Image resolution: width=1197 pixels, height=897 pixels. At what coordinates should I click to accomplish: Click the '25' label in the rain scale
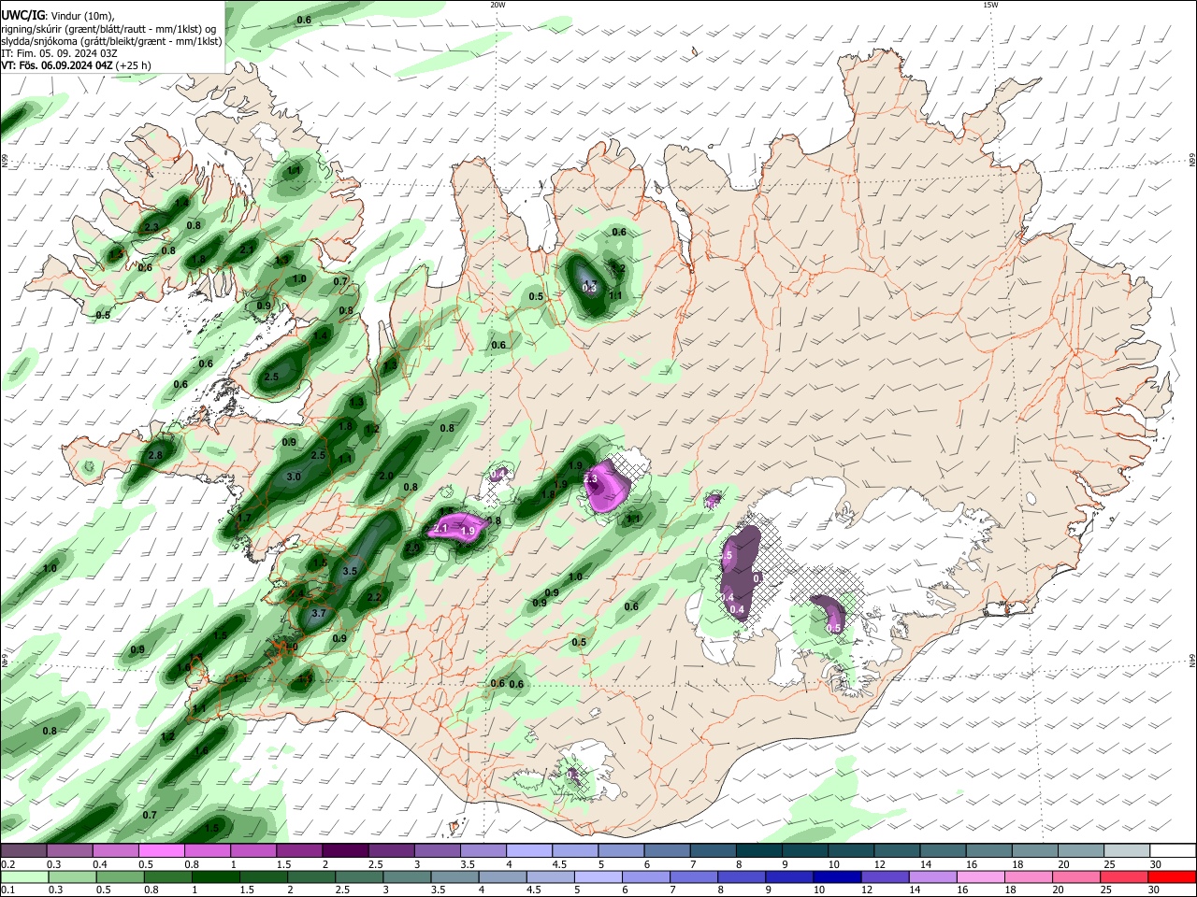point(1107,890)
